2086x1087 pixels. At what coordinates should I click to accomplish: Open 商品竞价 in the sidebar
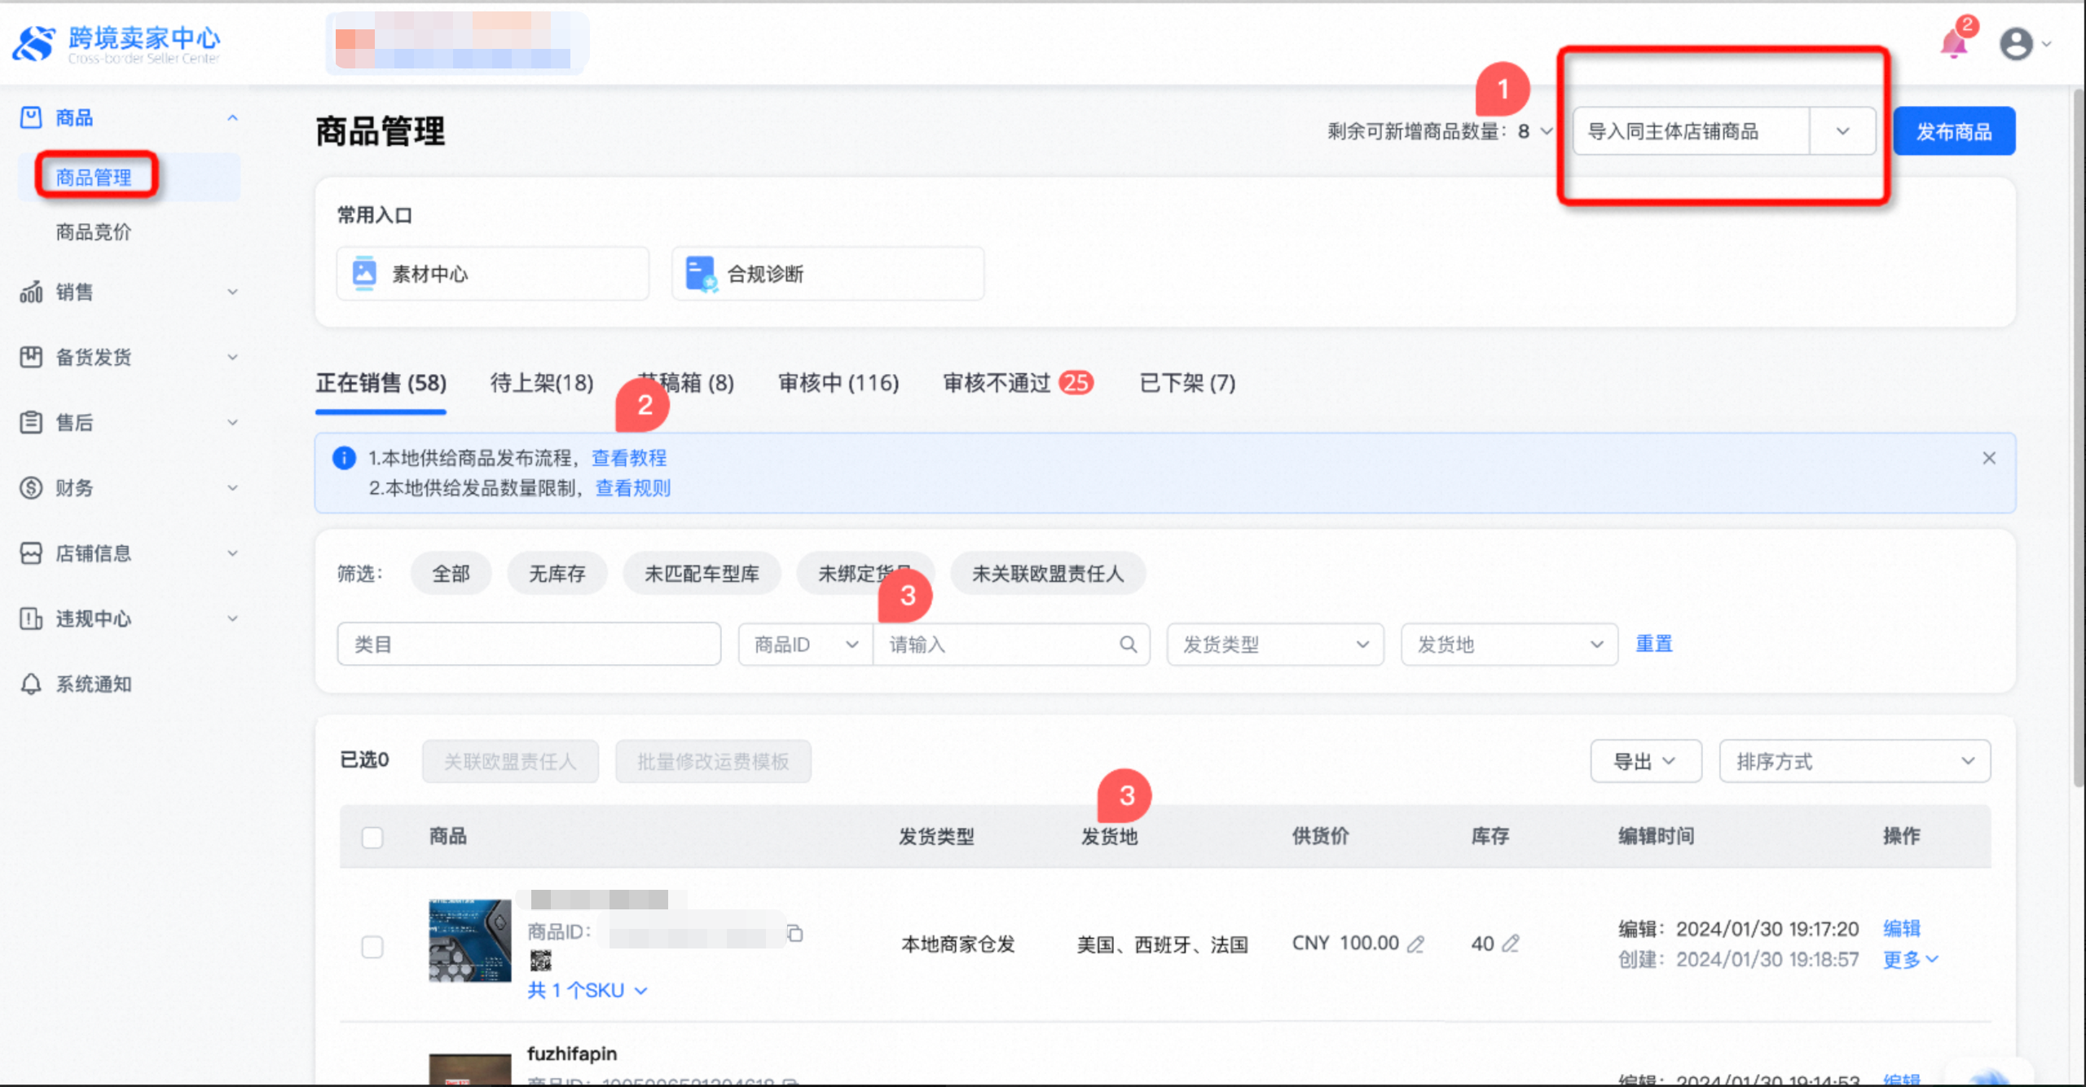(94, 232)
